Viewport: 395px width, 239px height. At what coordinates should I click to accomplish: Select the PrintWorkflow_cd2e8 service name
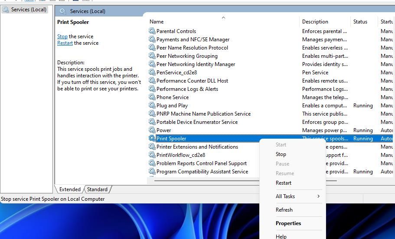pos(181,155)
